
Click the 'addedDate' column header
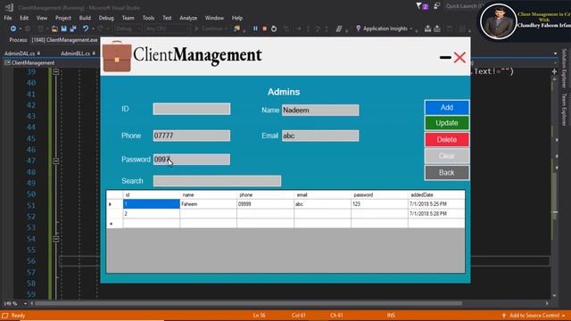pyautogui.click(x=436, y=195)
